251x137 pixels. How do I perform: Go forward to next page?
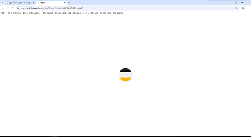click(8, 8)
